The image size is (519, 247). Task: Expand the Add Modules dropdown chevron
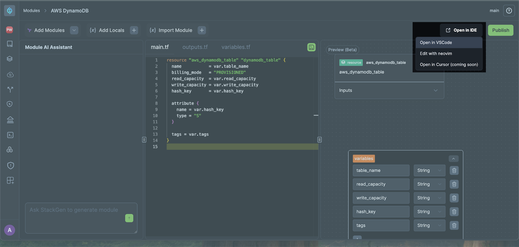click(x=74, y=30)
